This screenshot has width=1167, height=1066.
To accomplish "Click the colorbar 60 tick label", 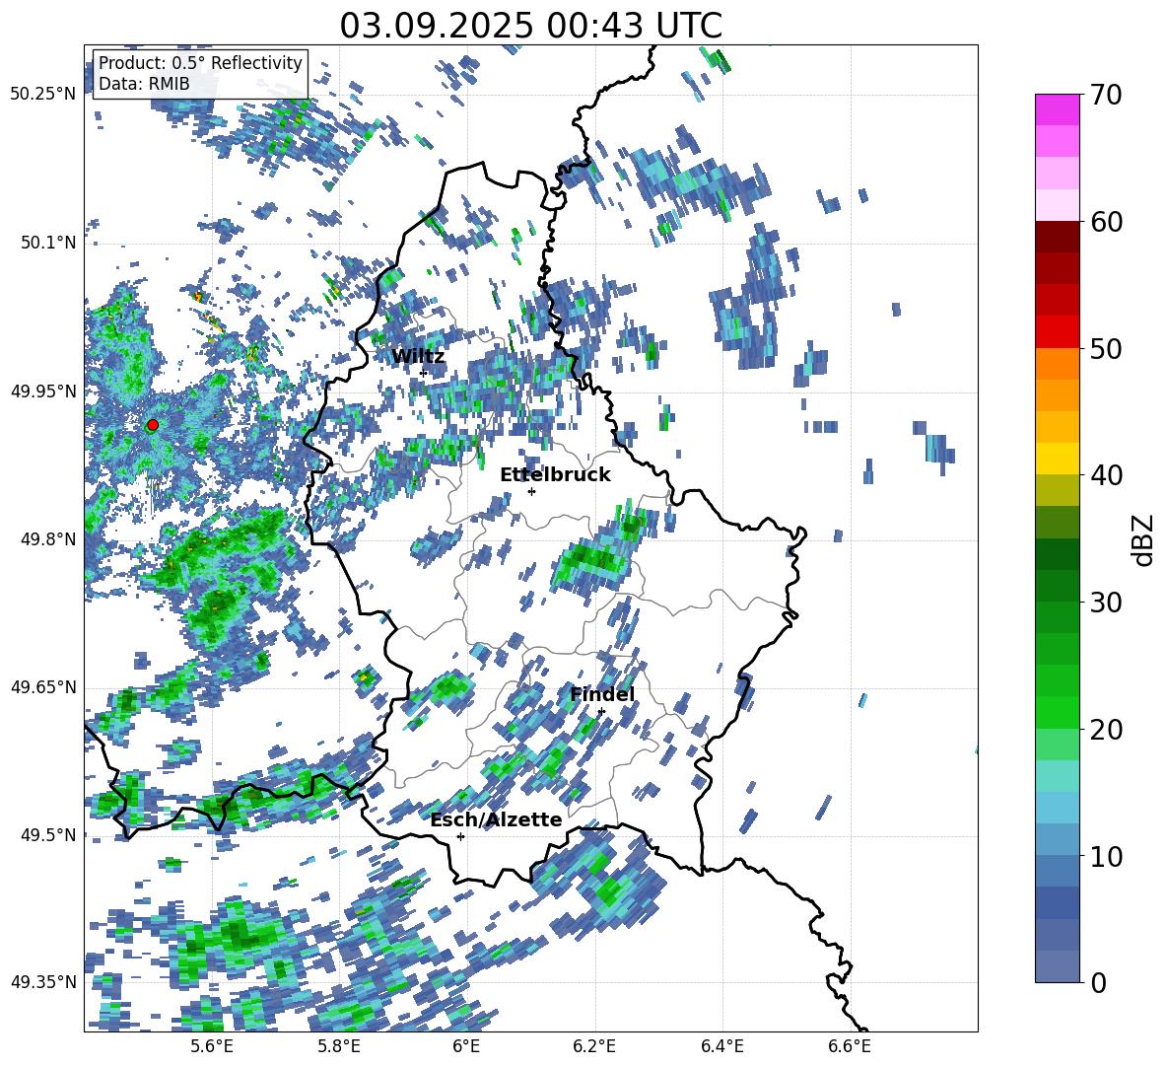I will point(1107,222).
